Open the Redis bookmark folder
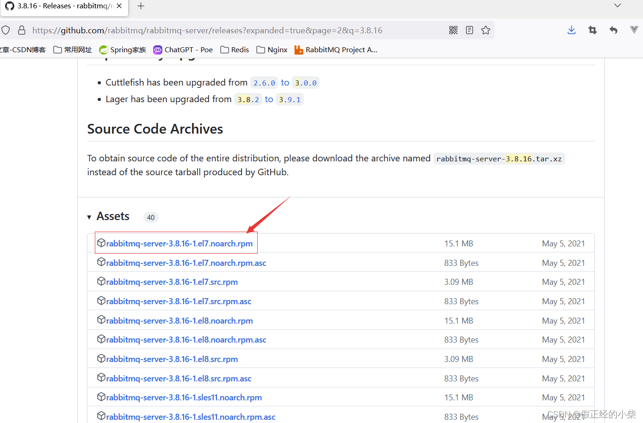643x423 pixels. tap(235, 49)
